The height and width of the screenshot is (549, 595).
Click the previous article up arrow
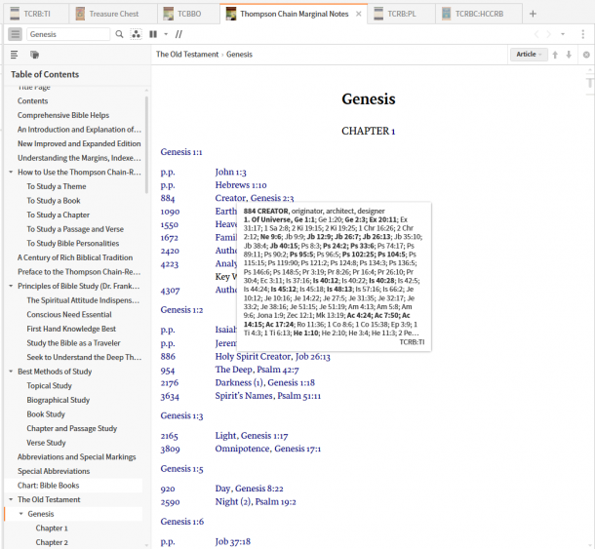pos(556,55)
